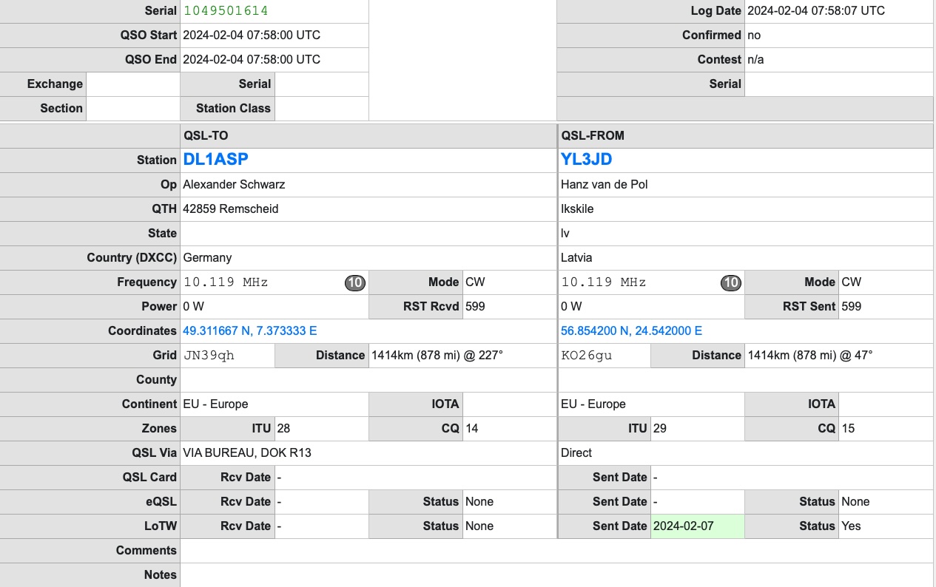Click the empty Notes field

click(x=556, y=574)
